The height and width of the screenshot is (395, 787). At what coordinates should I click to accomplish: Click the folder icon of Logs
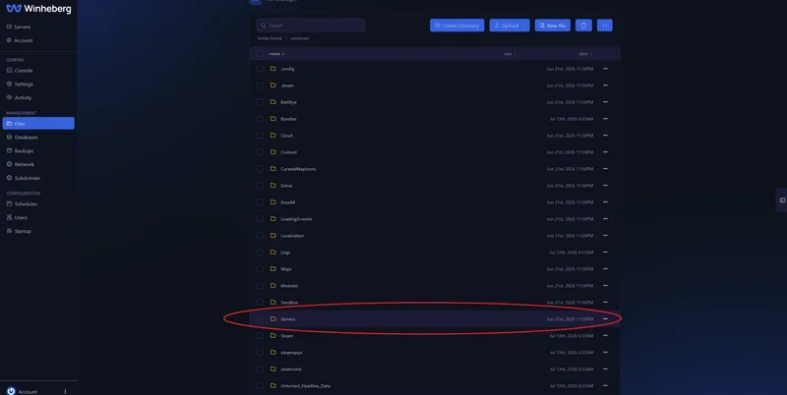[x=273, y=253]
